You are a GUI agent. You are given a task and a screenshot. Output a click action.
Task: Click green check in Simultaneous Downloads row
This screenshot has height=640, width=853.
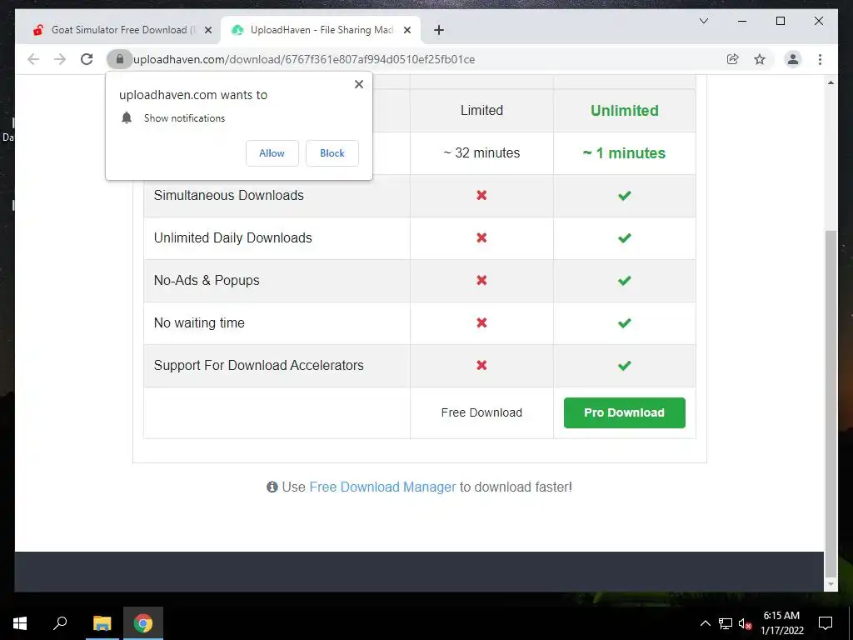tap(625, 195)
